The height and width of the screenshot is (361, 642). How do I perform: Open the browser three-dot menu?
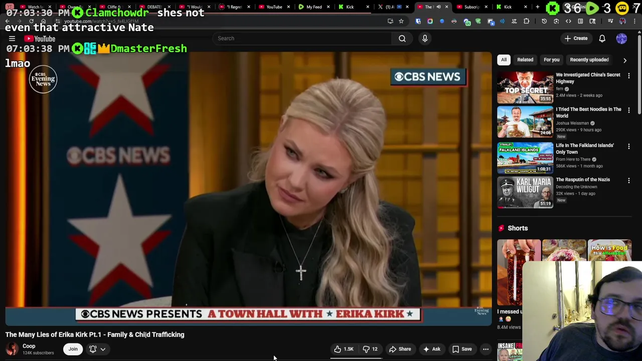coord(635,21)
